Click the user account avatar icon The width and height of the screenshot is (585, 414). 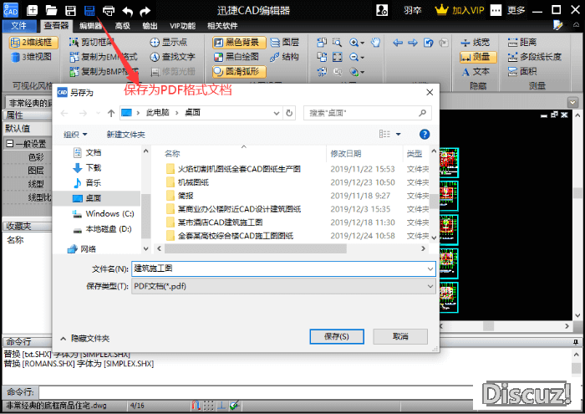tap(382, 11)
